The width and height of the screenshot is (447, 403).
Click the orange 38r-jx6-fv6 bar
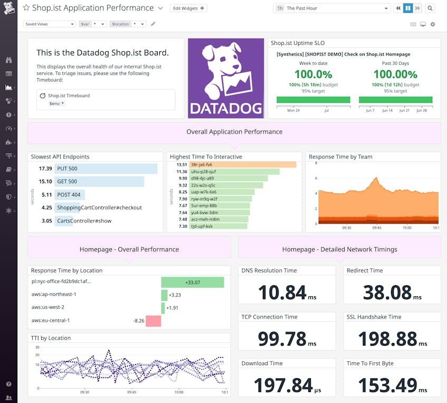[x=243, y=165]
